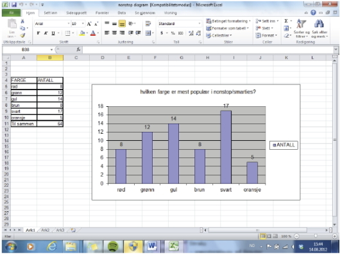Open Sorter og filtrer tool

pos(302,29)
